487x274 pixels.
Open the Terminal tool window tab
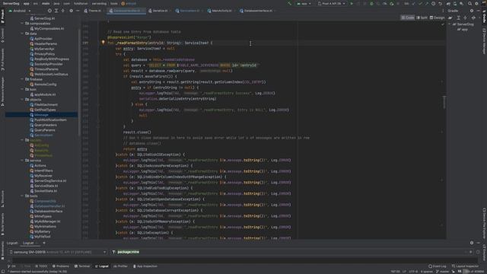[82, 266]
